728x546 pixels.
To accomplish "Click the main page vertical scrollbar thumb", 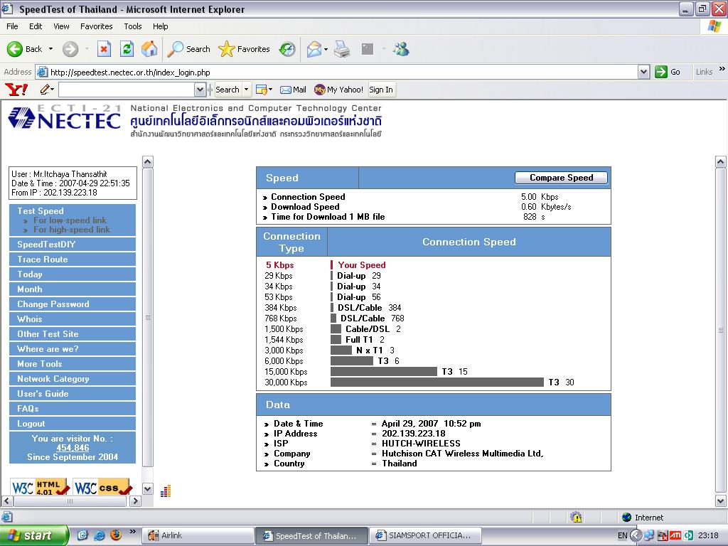I will (721, 330).
